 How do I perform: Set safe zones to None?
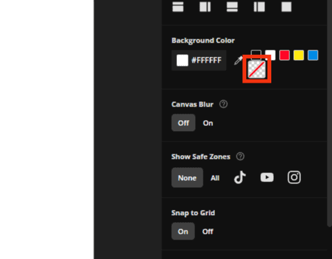coord(187,178)
